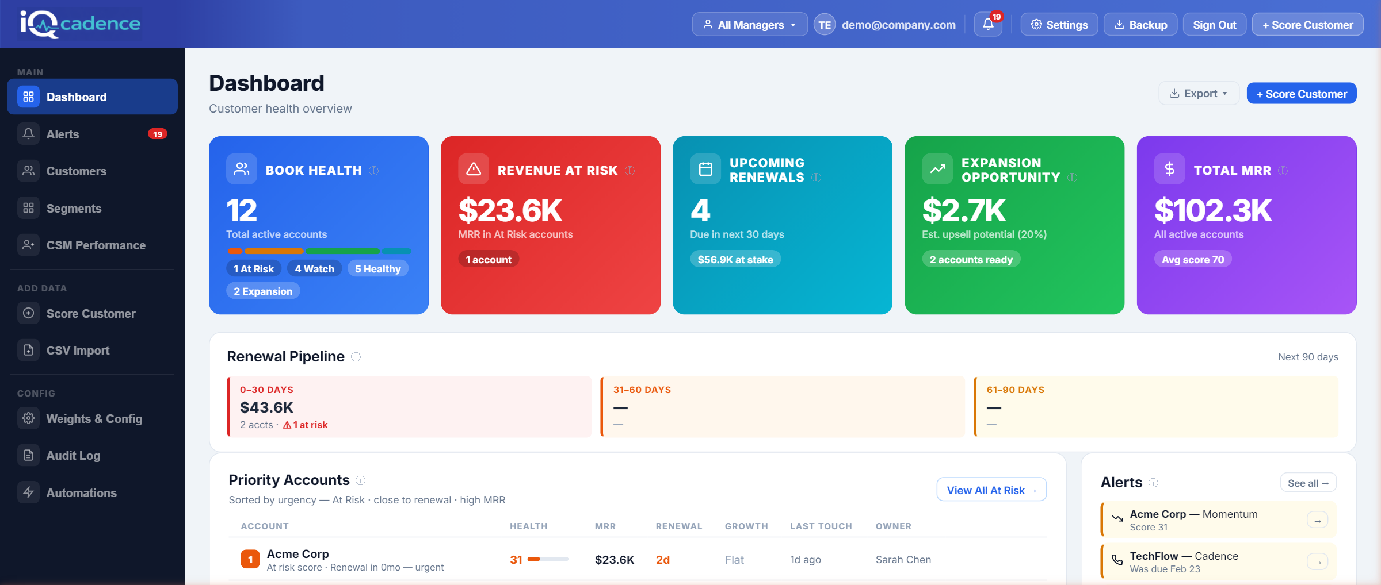Click the Sign Out button

coord(1214,24)
